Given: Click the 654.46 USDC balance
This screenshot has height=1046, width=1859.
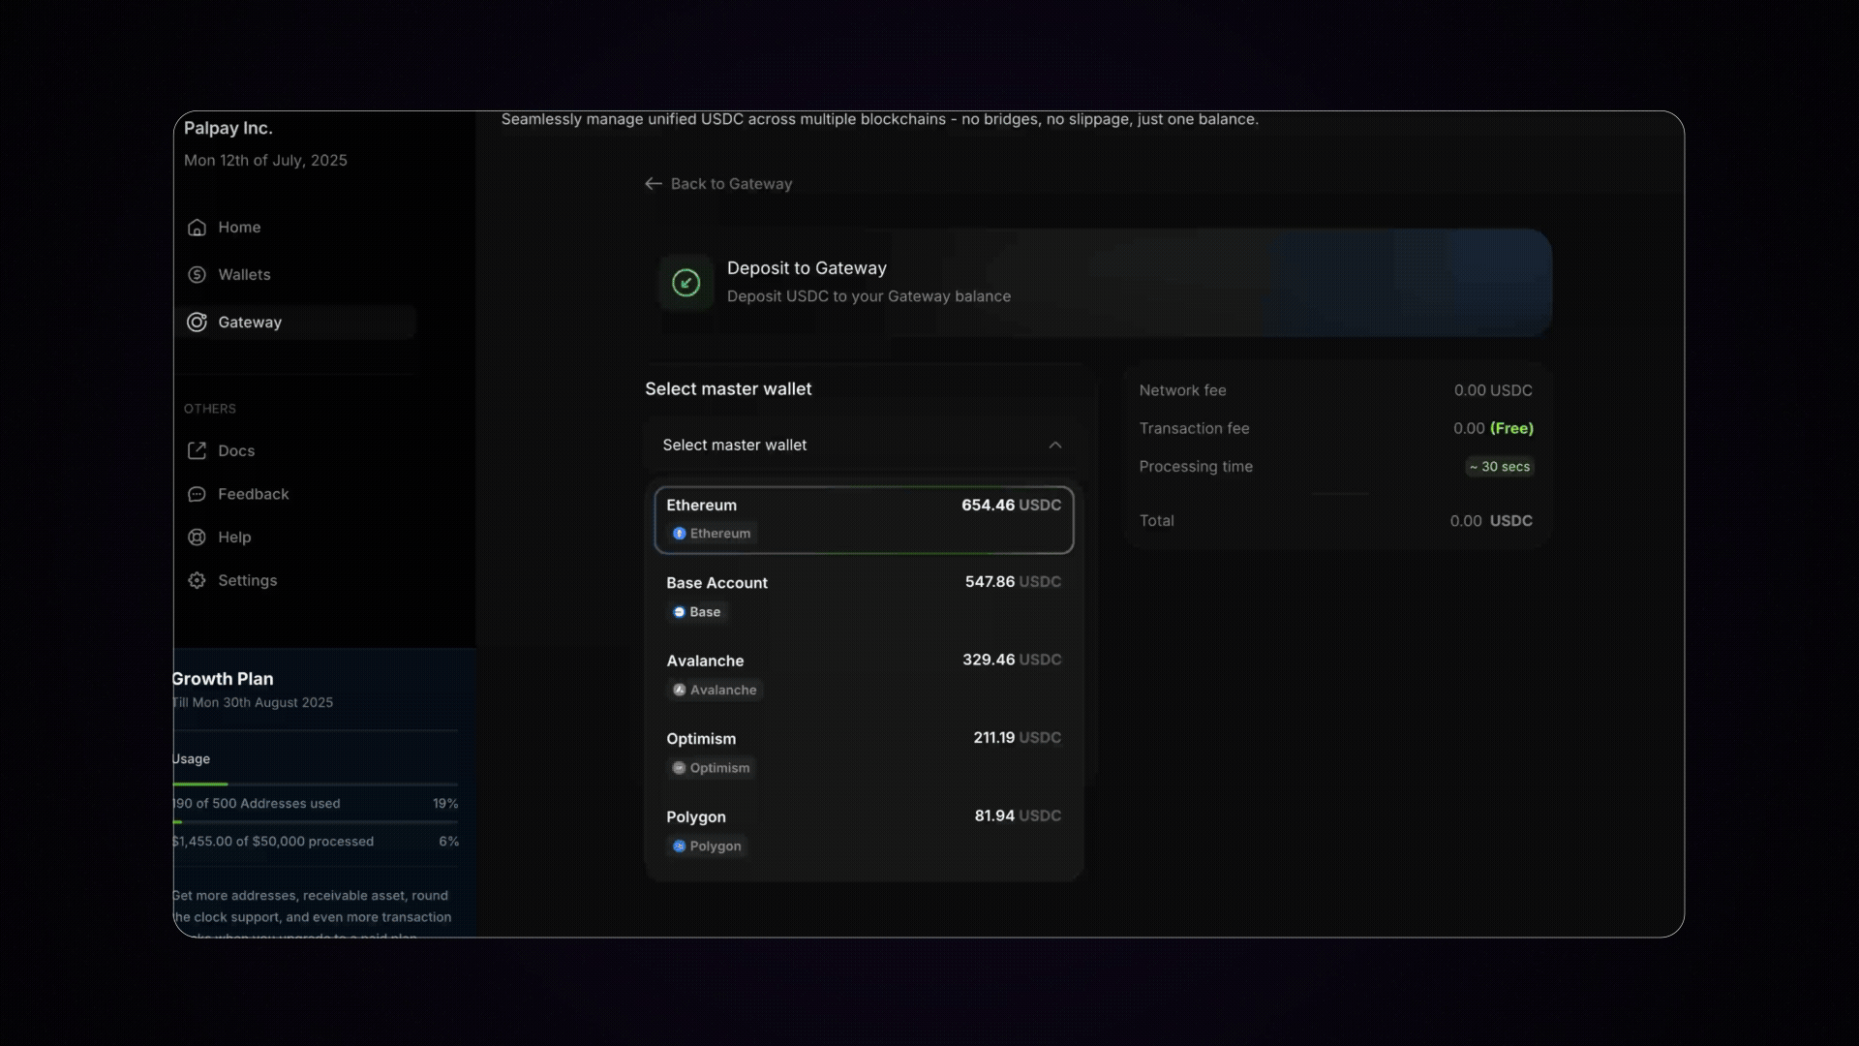Looking at the screenshot, I should coord(1011,506).
